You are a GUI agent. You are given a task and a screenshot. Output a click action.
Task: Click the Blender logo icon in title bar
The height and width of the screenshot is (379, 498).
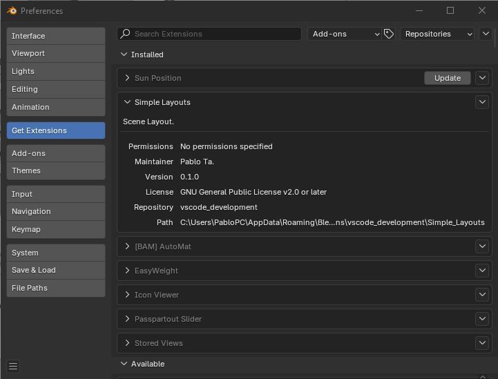click(x=12, y=11)
